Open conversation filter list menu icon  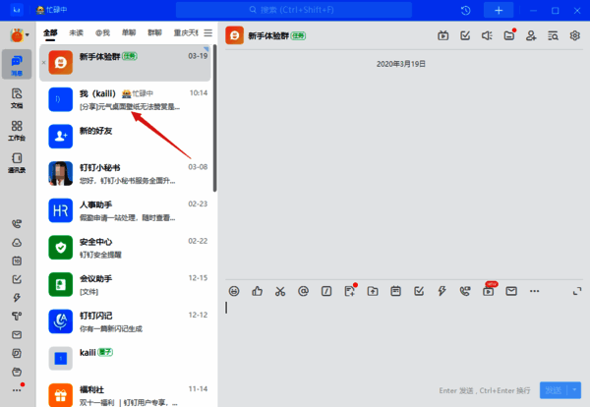pyautogui.click(x=208, y=33)
